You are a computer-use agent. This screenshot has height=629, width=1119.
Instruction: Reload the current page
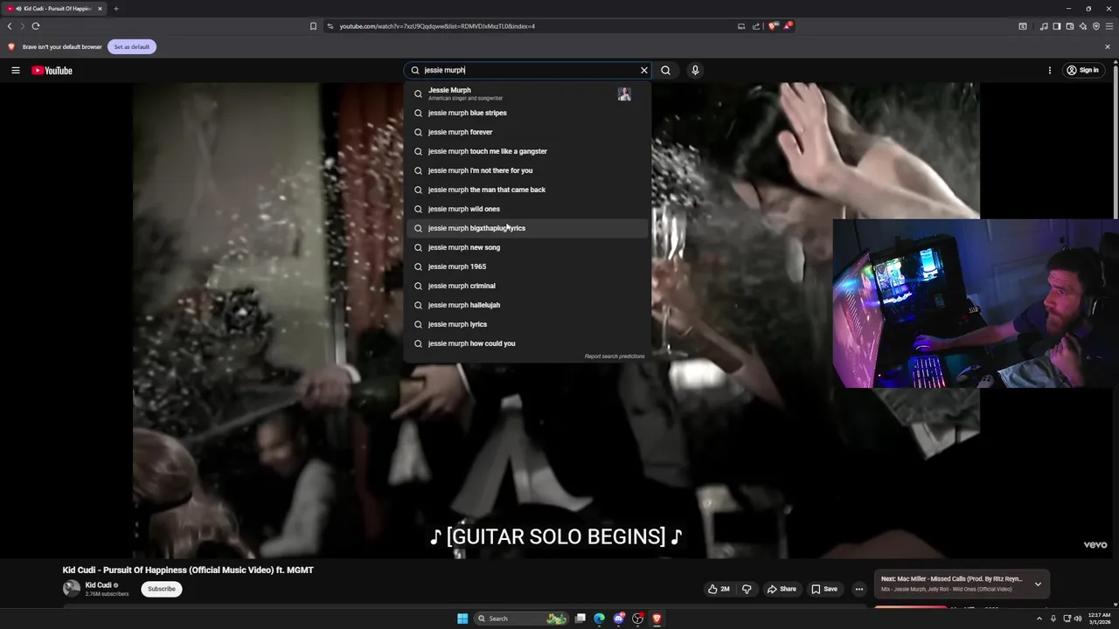[36, 26]
